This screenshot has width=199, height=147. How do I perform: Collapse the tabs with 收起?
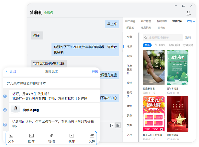(191, 21)
